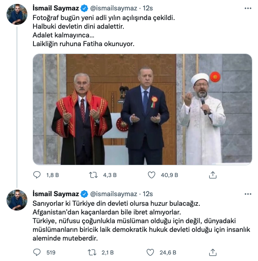
Task: Retweet the second tweet
Action: [x=92, y=252]
